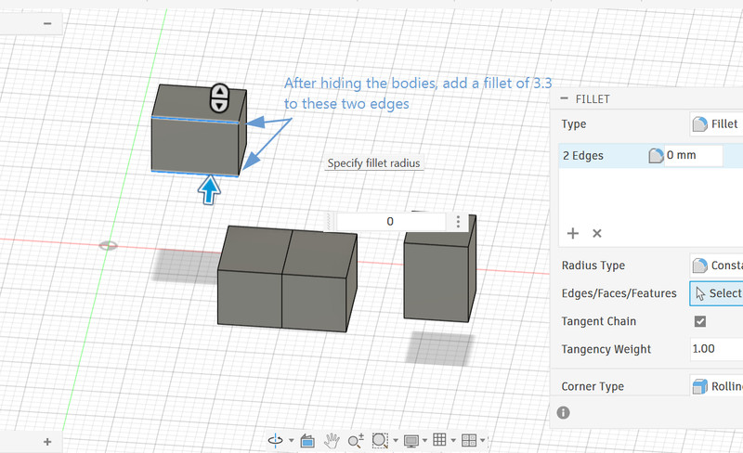Open Display Settings monitor icon
The height and width of the screenshot is (453, 743).
[x=411, y=441]
